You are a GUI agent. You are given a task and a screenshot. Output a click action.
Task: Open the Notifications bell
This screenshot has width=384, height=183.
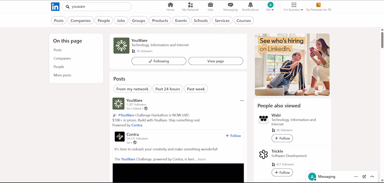click(x=250, y=7)
